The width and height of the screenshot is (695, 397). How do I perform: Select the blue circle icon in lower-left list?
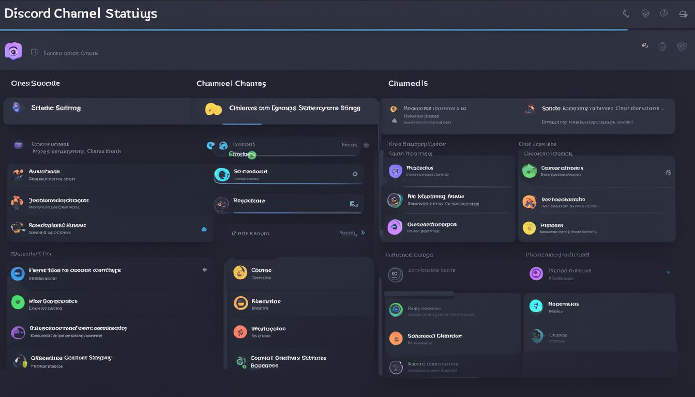tap(18, 273)
